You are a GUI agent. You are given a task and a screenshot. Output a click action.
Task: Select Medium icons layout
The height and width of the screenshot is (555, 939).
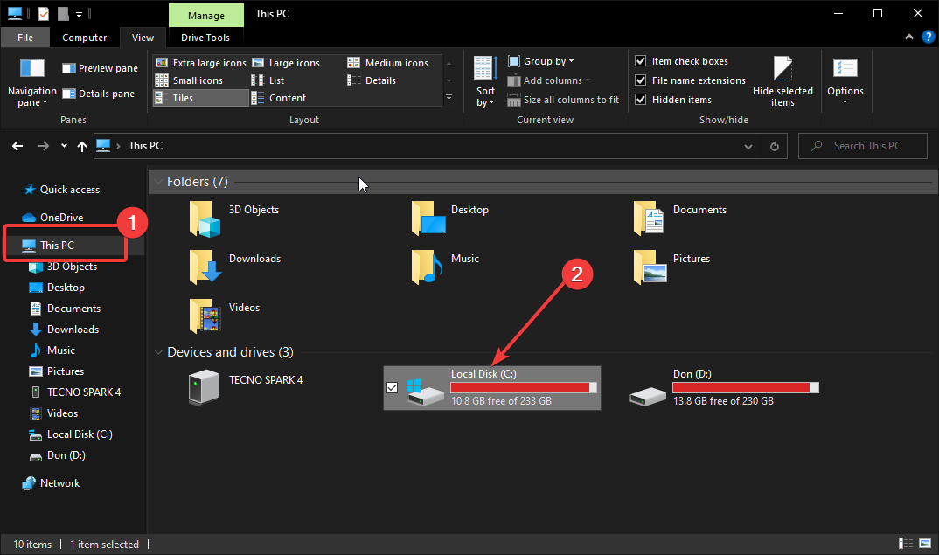388,63
